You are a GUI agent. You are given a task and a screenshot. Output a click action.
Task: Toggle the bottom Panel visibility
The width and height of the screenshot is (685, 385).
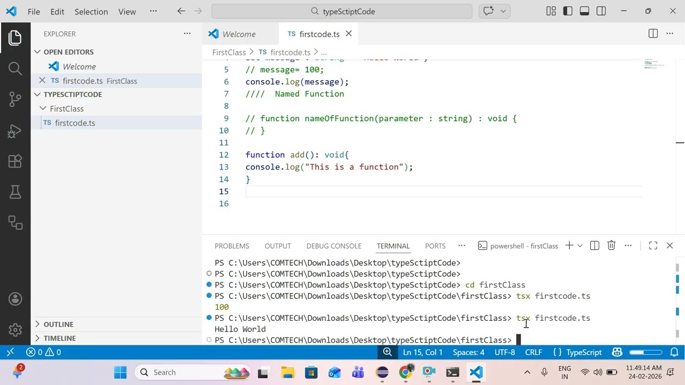(x=584, y=11)
